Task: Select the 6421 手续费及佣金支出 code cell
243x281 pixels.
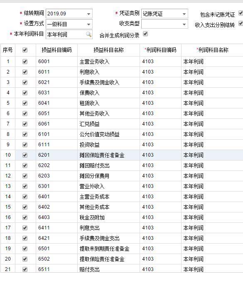Action: click(x=56, y=238)
